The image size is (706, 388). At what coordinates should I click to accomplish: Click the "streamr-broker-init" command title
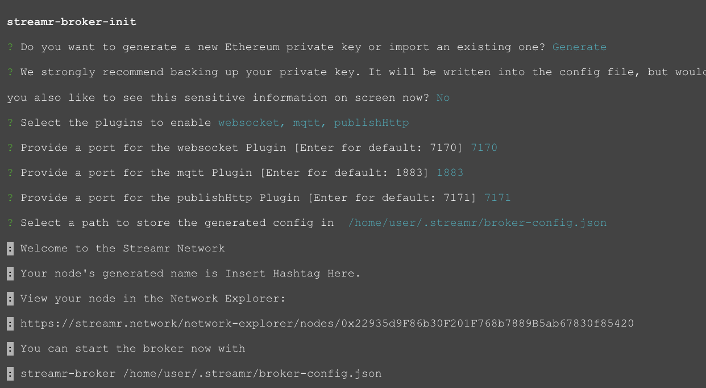[x=72, y=22]
